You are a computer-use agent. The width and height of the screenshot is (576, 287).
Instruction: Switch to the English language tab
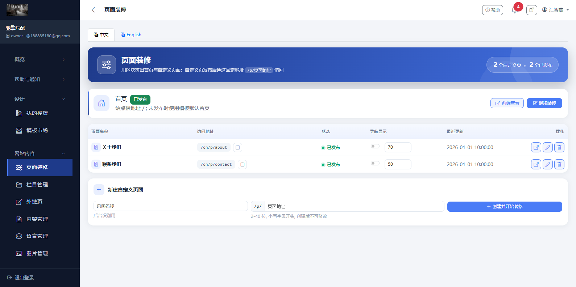131,35
